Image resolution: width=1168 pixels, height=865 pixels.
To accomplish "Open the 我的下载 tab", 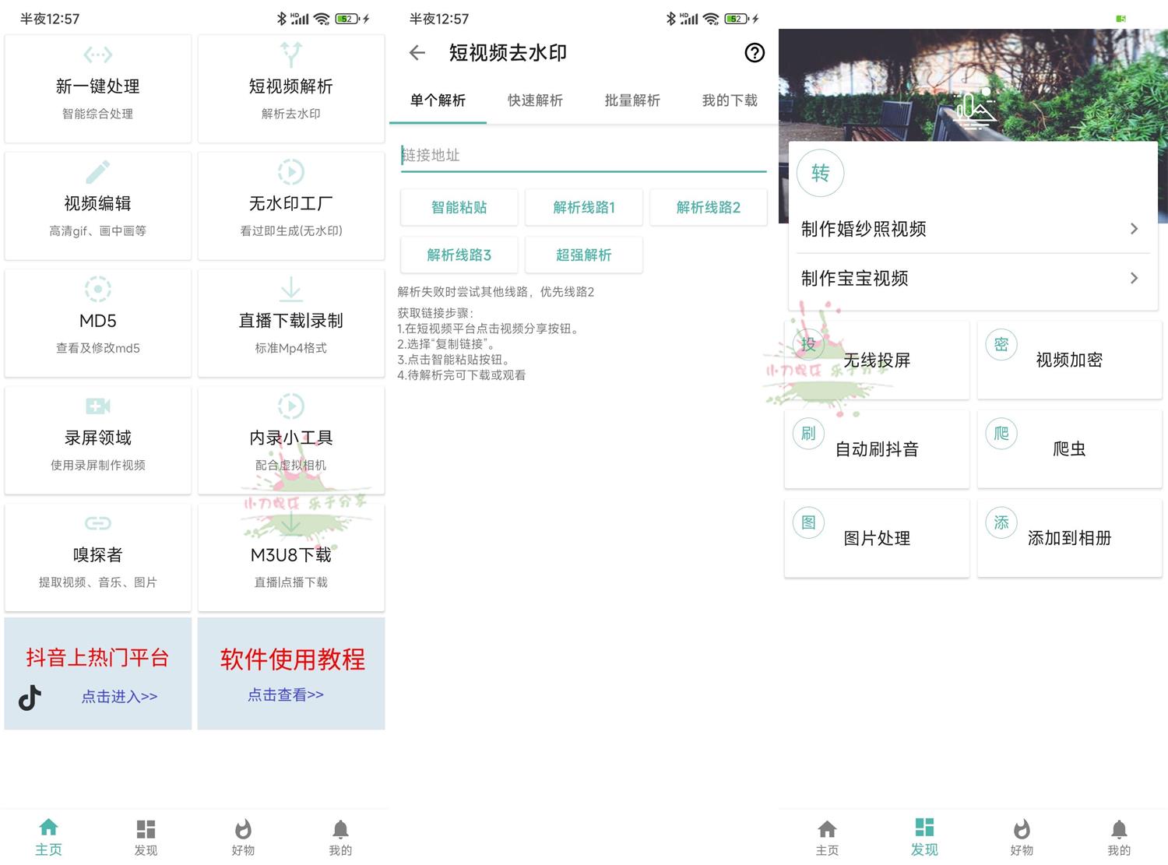I will pyautogui.click(x=730, y=100).
